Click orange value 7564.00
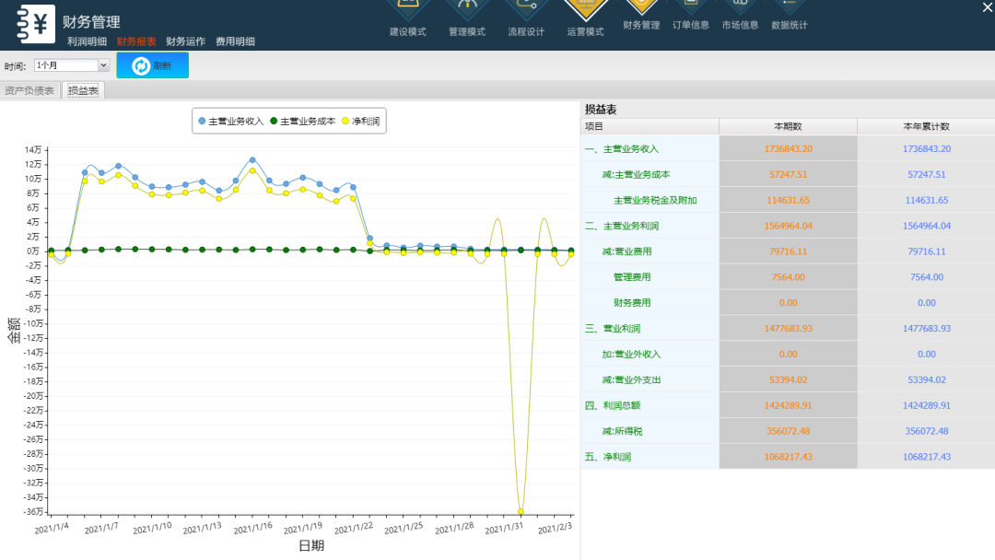Viewport: 995px width, 560px height. 788,277
